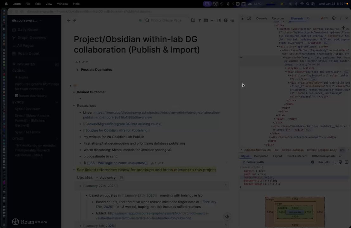Open the DOM Breakpoints tab
Image resolution: width=351 pixels, height=228 pixels.
pos(323,156)
